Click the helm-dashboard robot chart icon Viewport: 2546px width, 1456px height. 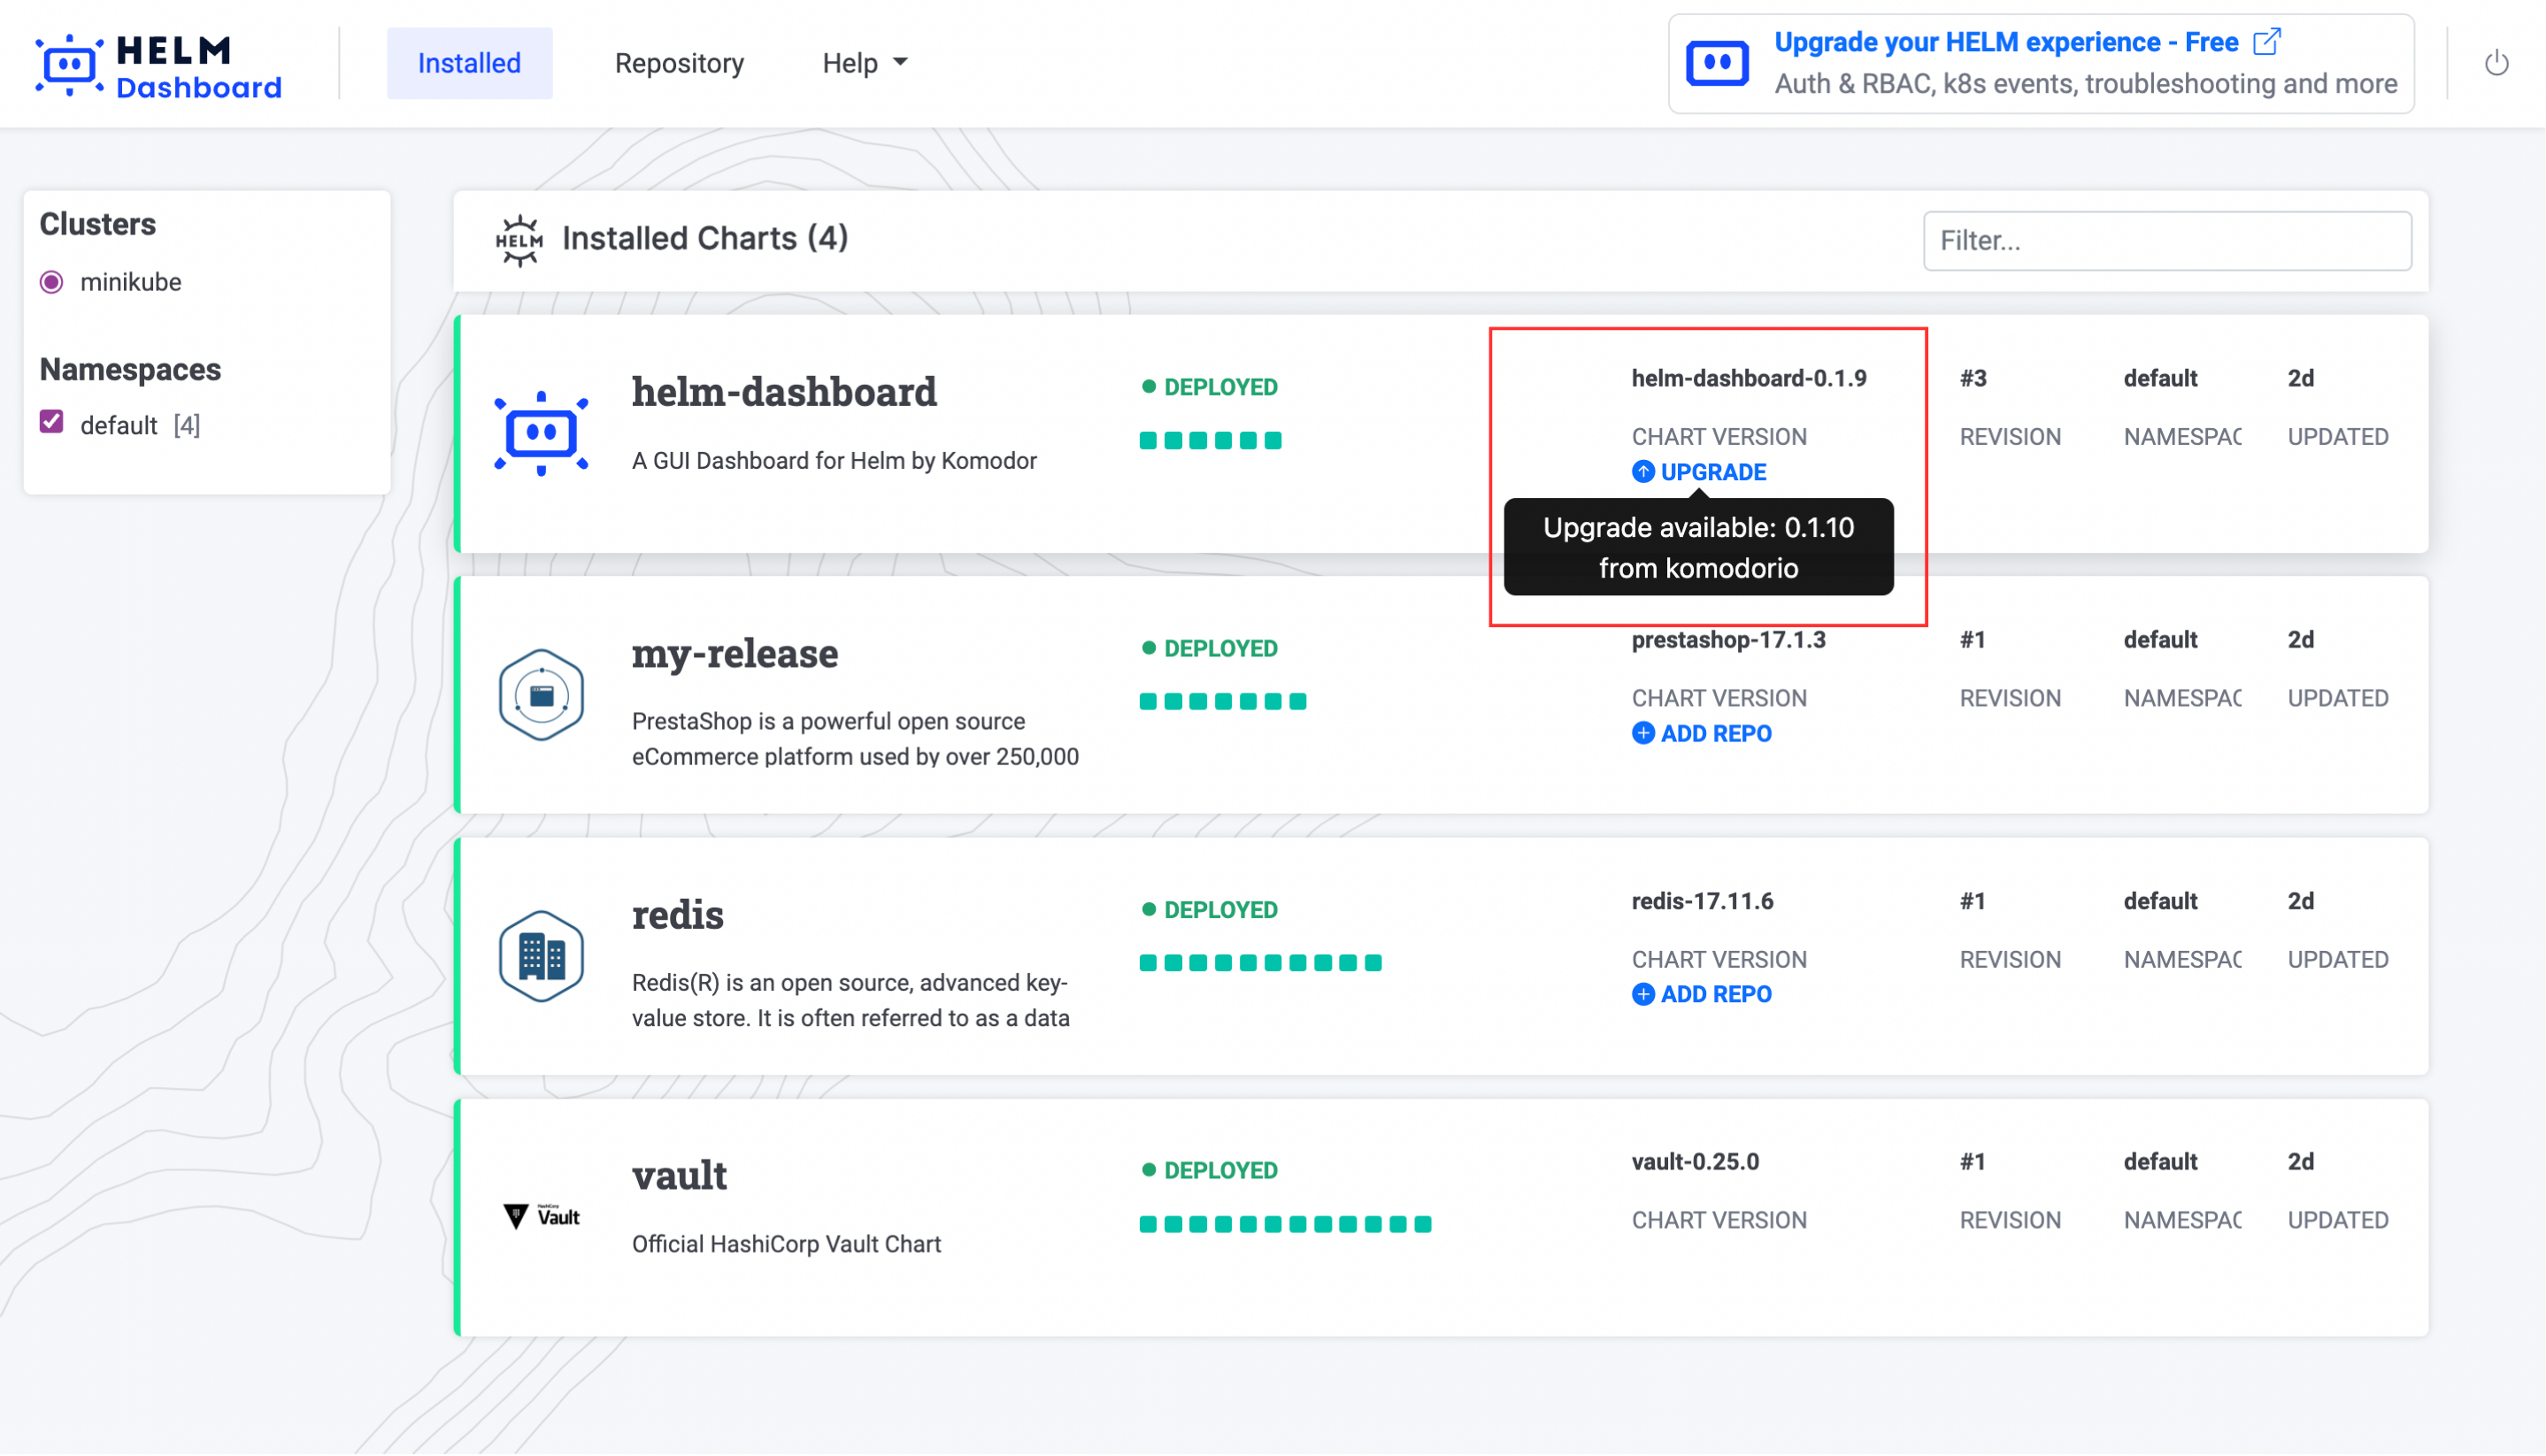pos(542,433)
